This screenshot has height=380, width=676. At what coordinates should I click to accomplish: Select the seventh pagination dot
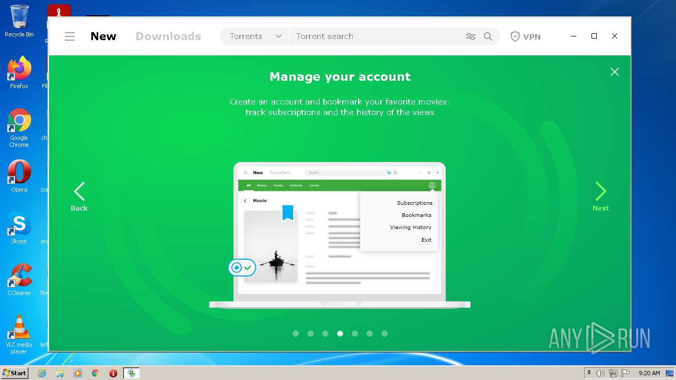384,334
